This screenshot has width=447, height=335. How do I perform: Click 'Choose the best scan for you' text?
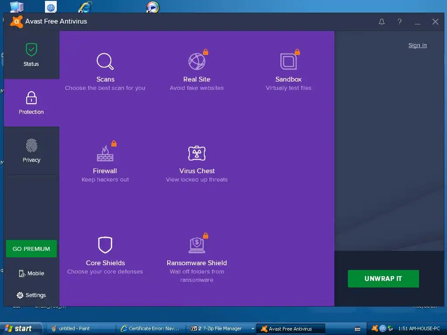[x=105, y=88]
